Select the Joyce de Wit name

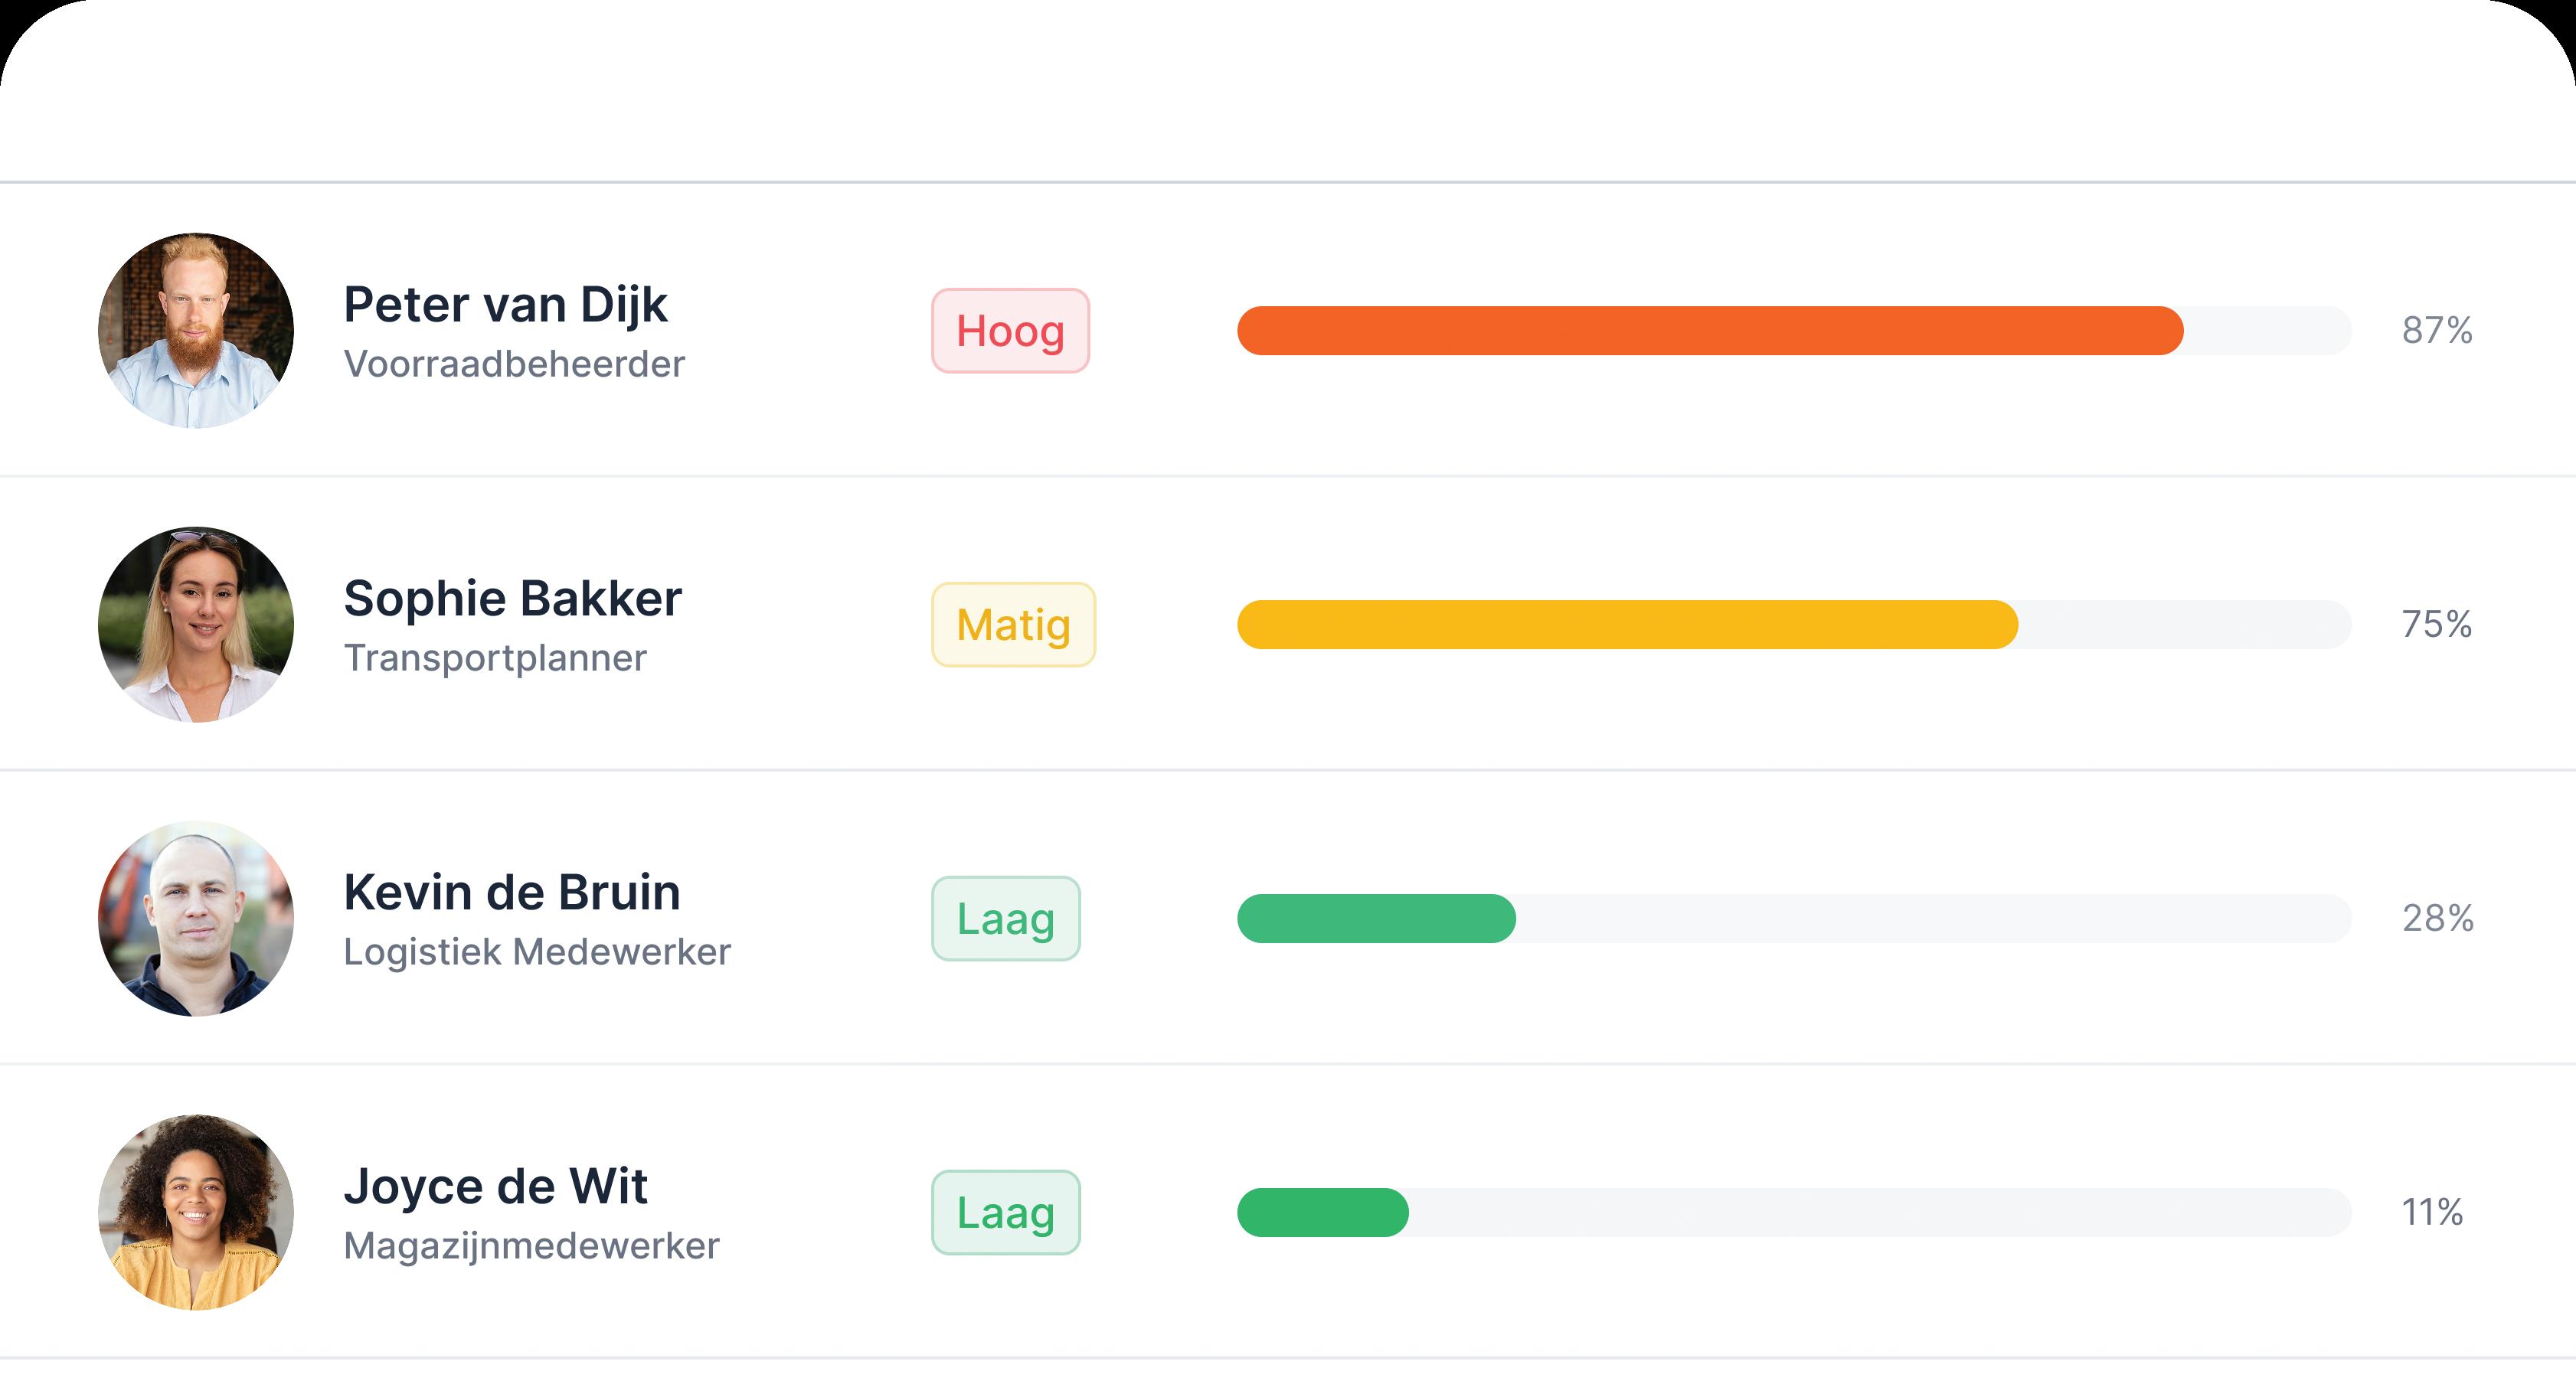pyautogui.click(x=495, y=1187)
